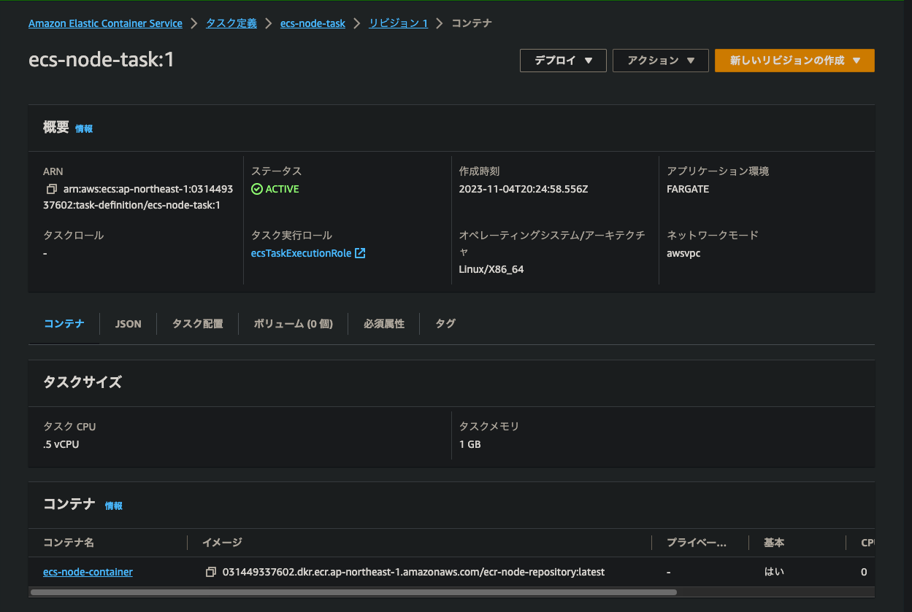Click the FARGATE application environment value
This screenshot has width=912, height=612.
point(688,189)
